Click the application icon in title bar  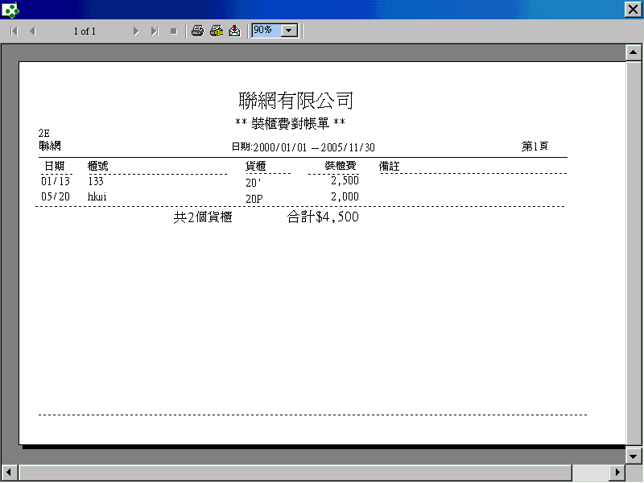10,10
